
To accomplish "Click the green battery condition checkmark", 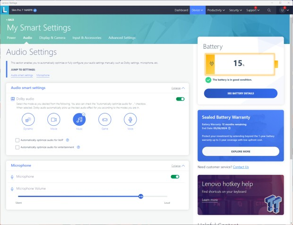I will [208, 80].
